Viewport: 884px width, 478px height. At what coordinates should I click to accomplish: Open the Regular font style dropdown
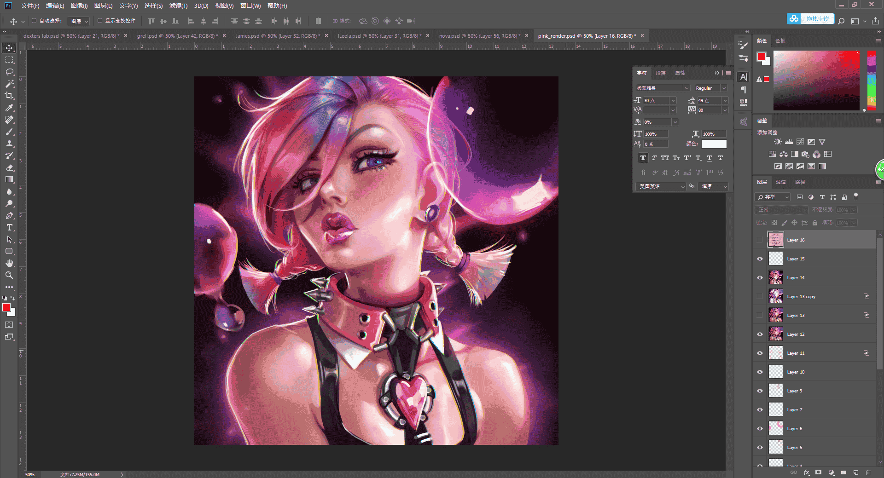tap(711, 88)
